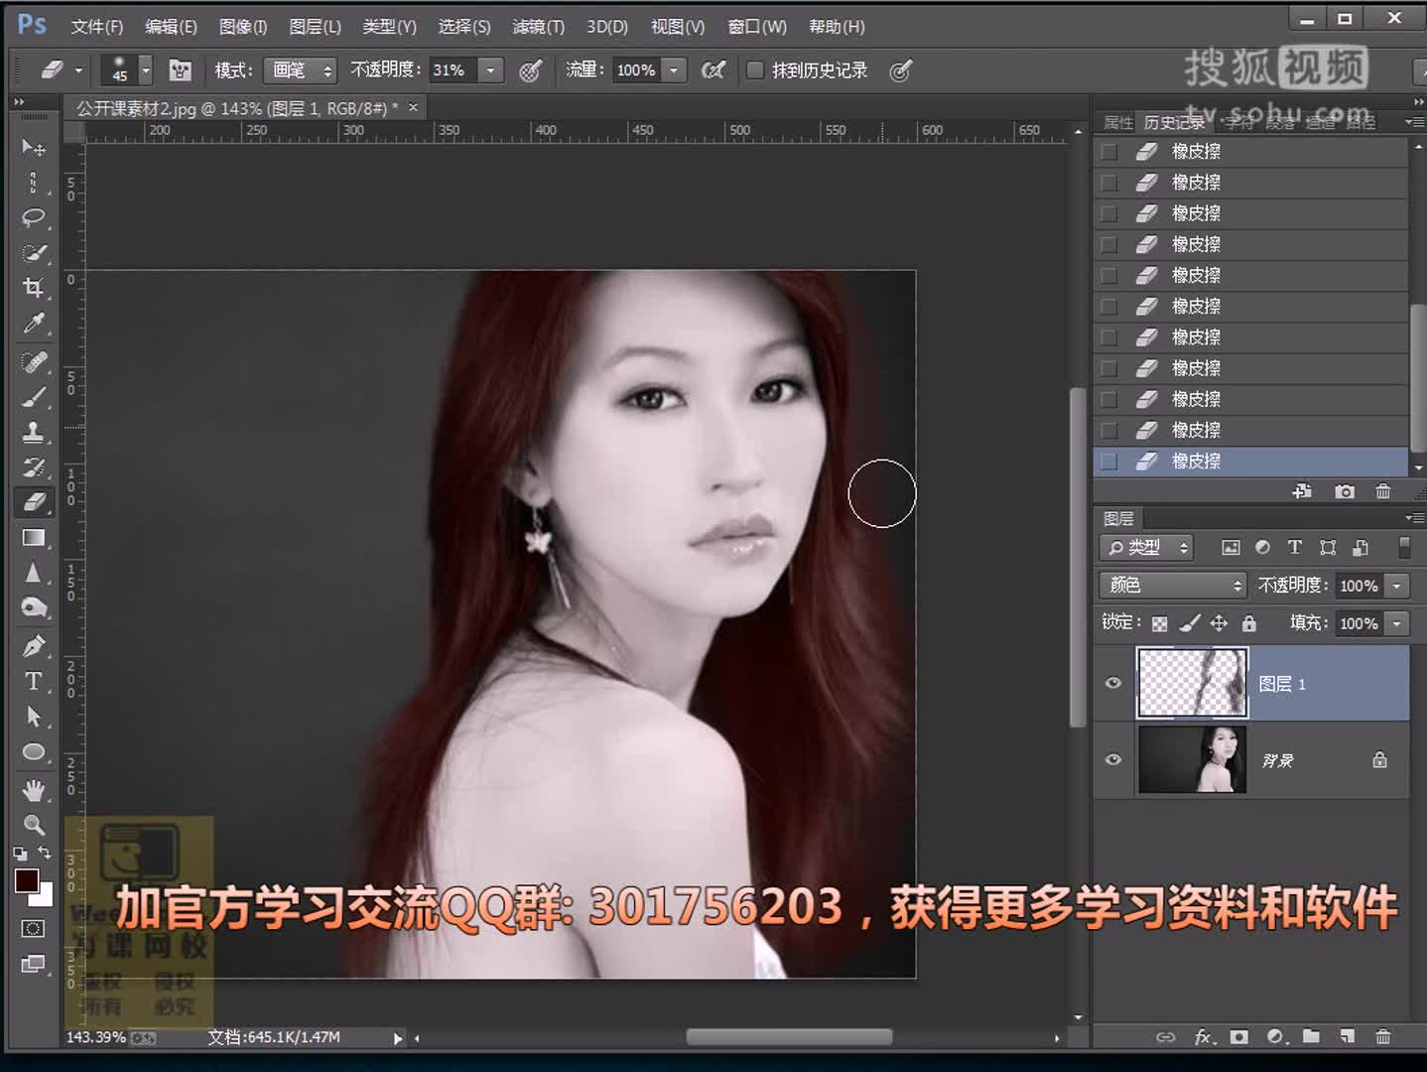Select the Hand tool
Image resolution: width=1427 pixels, height=1072 pixels.
pos(34,790)
